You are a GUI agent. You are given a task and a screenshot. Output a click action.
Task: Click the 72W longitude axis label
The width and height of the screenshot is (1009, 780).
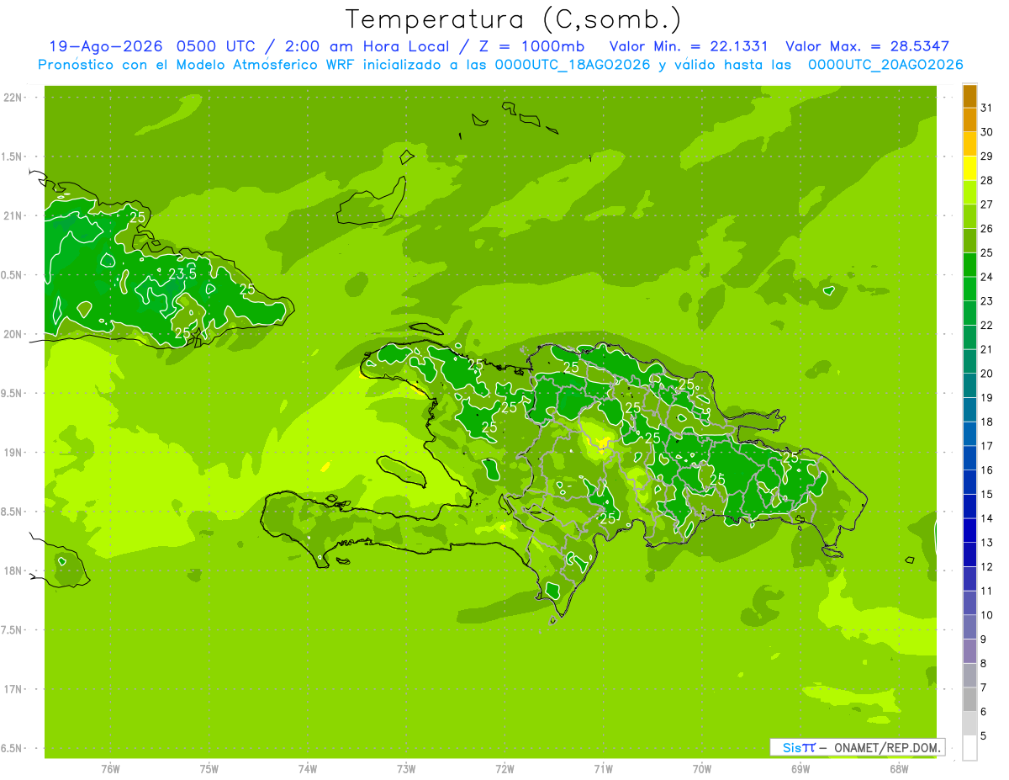[504, 768]
